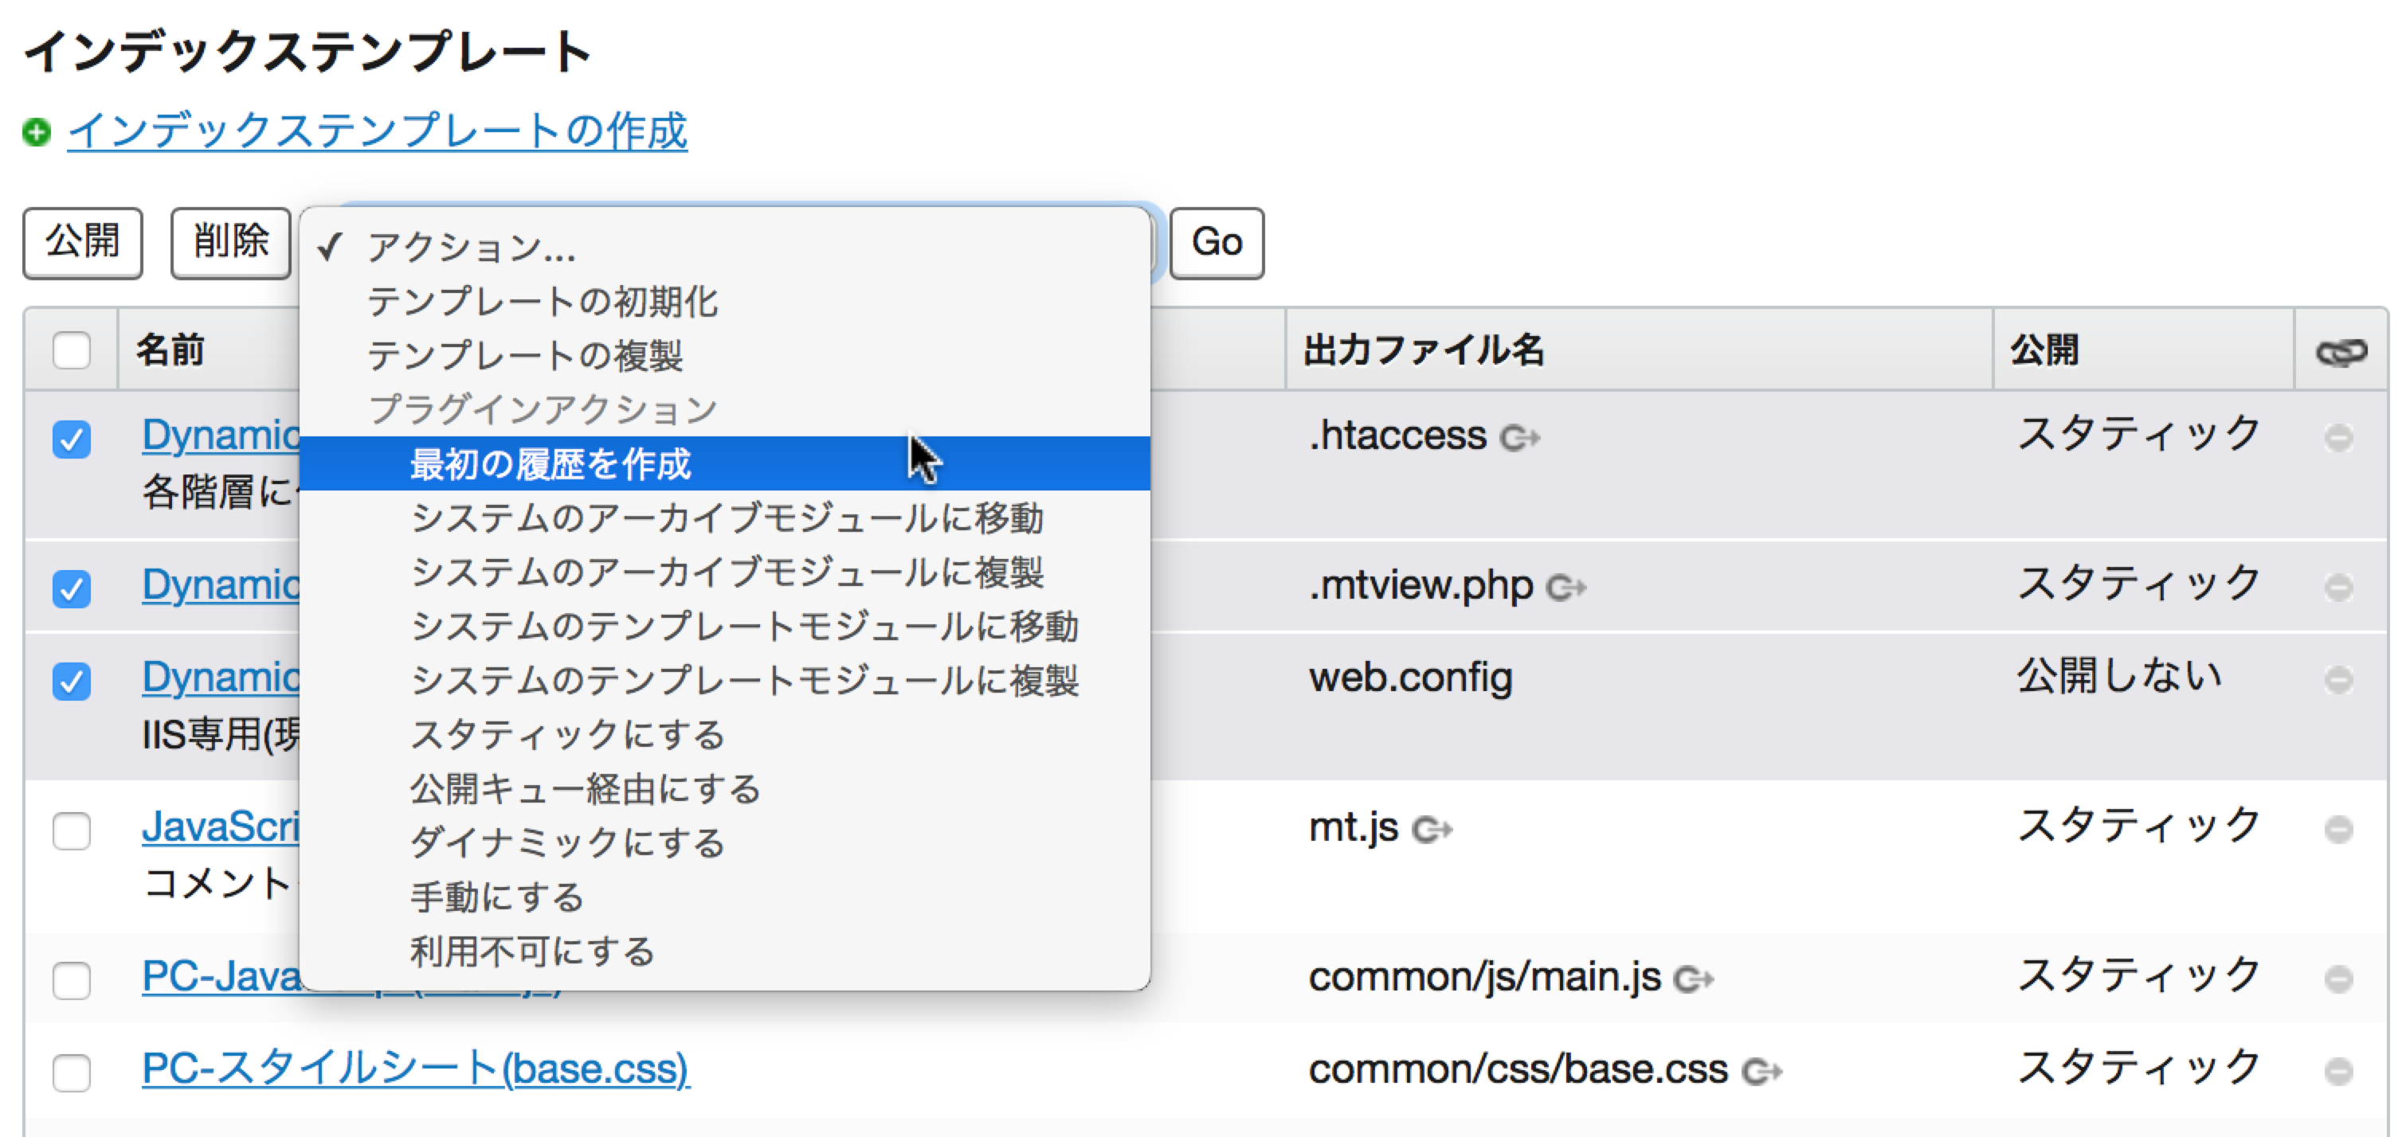
Task: Toggle the select-all checkbox in table header
Action: (x=72, y=351)
